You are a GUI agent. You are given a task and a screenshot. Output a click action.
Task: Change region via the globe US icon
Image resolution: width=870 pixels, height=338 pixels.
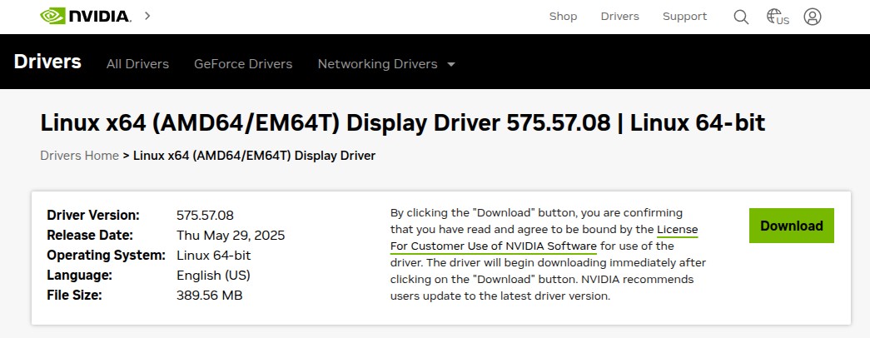point(778,17)
